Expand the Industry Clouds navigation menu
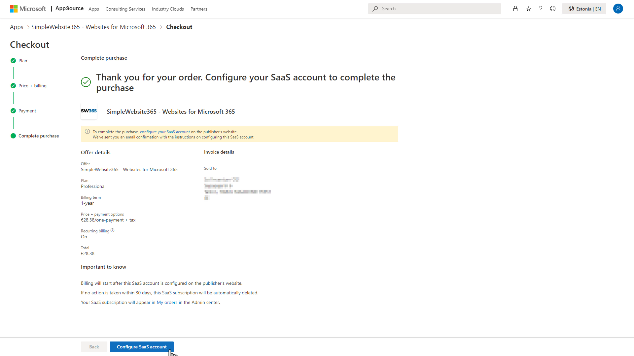This screenshot has height=356, width=634. coord(168,9)
